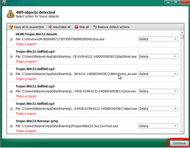Open action dropdown for label.exe

pyautogui.click(x=158, y=109)
